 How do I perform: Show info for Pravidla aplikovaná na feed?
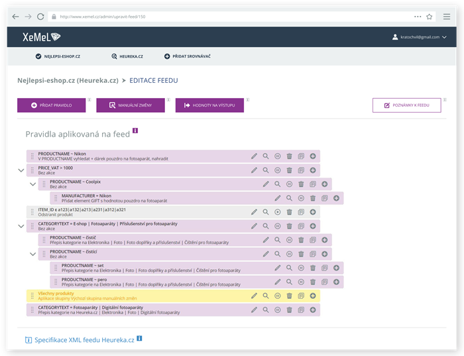[135, 131]
